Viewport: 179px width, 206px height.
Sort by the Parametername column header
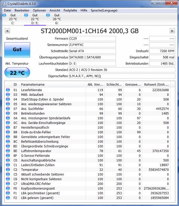tap(53, 84)
